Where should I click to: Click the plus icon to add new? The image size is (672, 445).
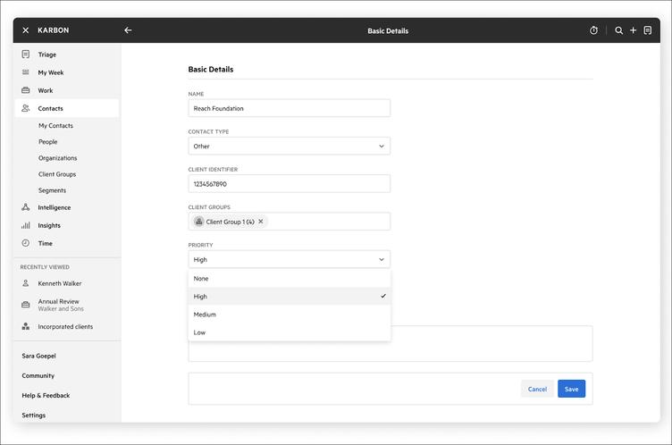click(x=634, y=30)
